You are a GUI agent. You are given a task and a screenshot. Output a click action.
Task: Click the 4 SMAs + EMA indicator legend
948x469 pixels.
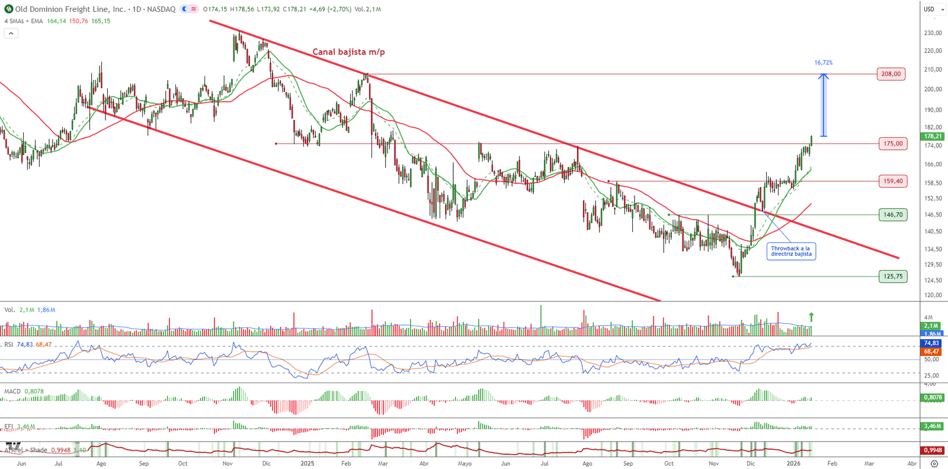(24, 21)
